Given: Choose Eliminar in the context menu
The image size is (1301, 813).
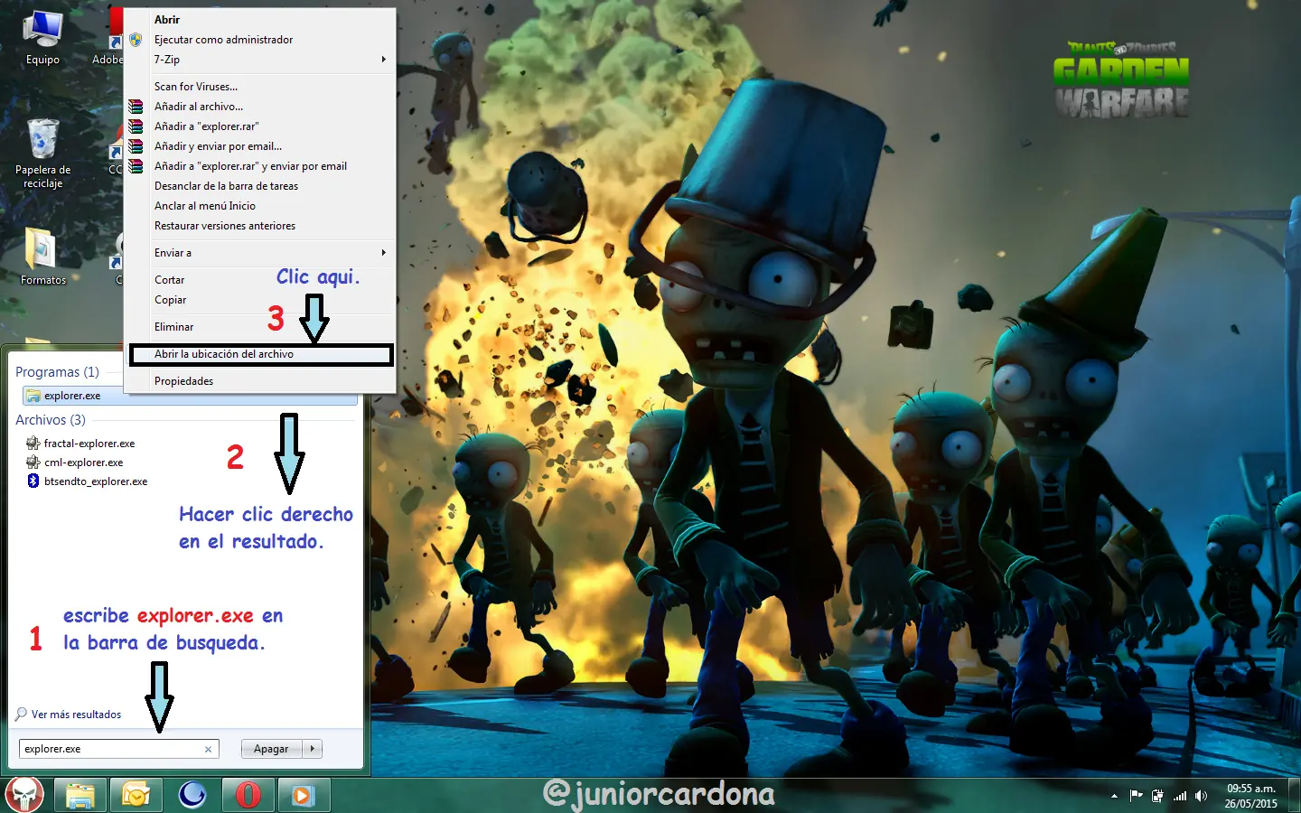Looking at the screenshot, I should (260, 327).
